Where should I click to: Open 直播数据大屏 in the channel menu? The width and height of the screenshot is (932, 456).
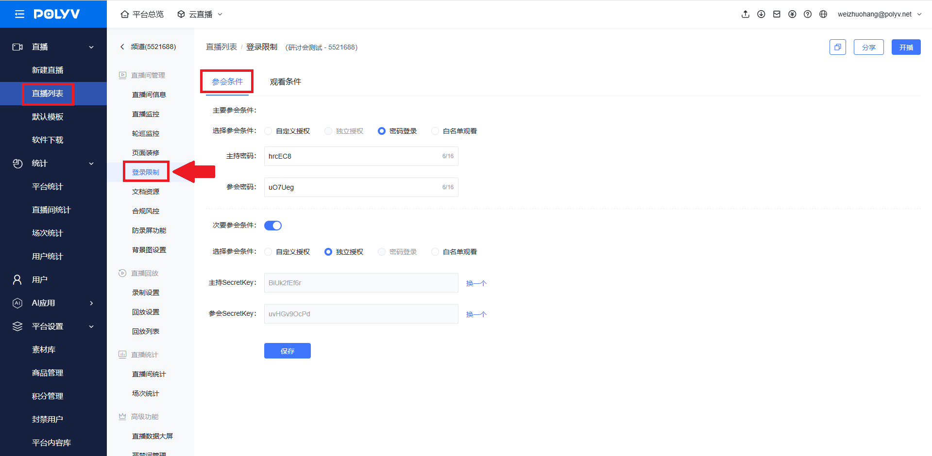[153, 436]
